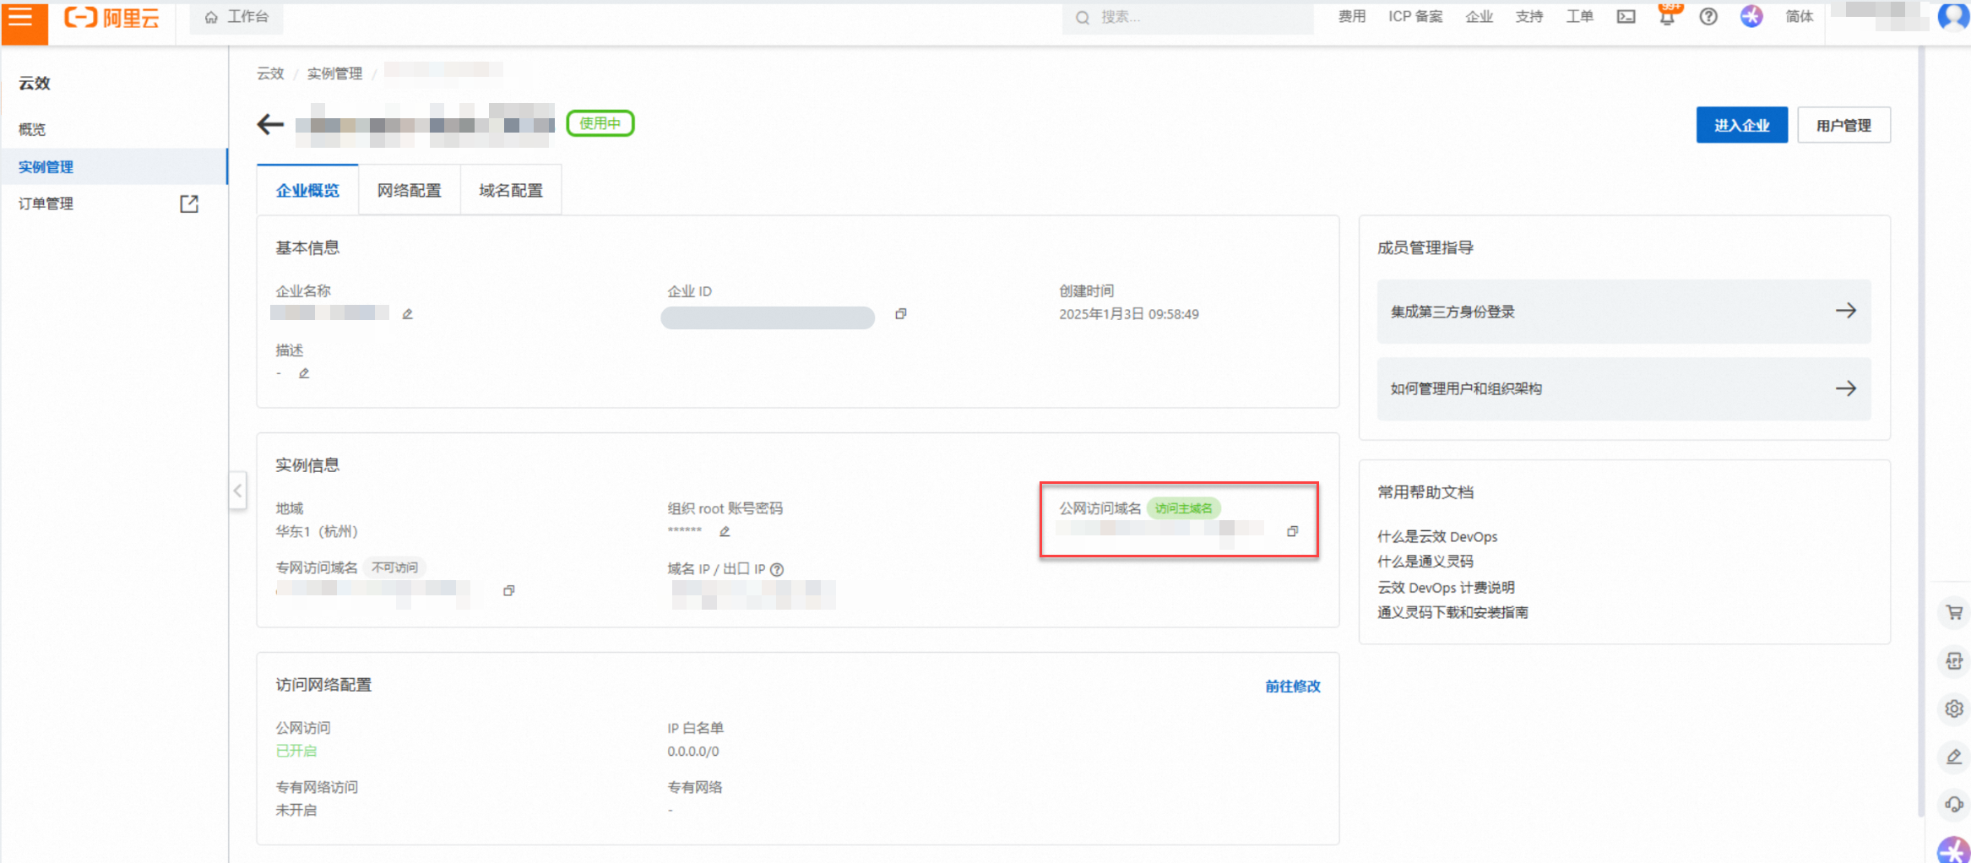Click the Alibaba Cloud logo
Image resolution: width=1971 pixels, height=863 pixels.
point(112,18)
